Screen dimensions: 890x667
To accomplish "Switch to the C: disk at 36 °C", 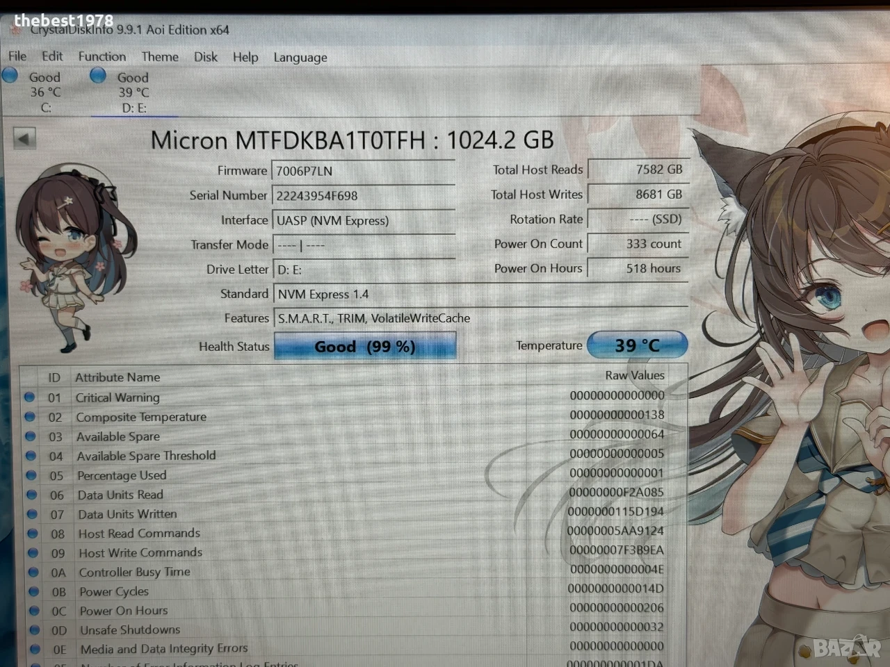I will (x=44, y=92).
